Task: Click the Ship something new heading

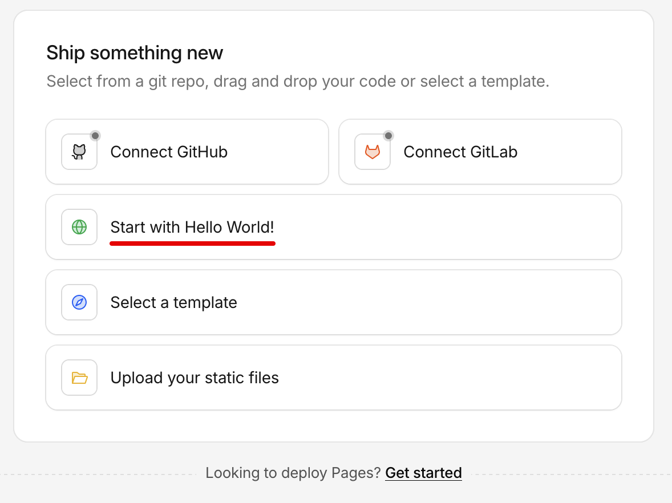Action: (x=135, y=52)
